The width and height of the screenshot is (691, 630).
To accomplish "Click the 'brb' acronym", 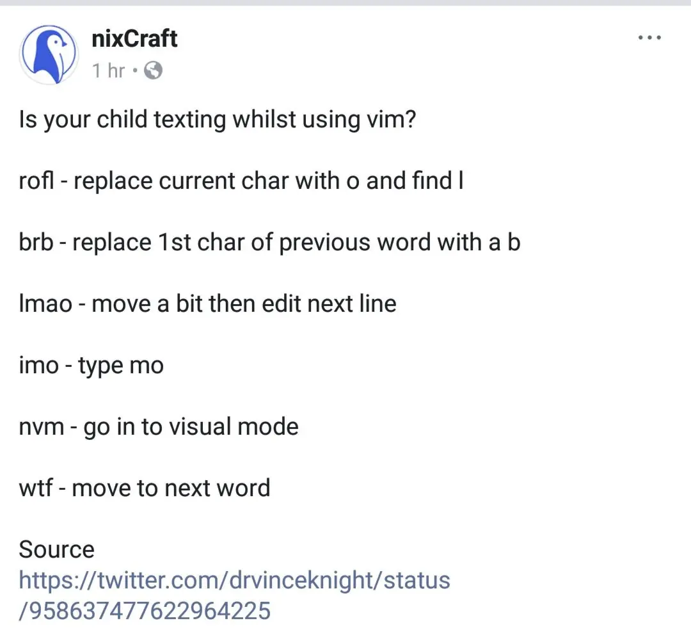I will [36, 243].
